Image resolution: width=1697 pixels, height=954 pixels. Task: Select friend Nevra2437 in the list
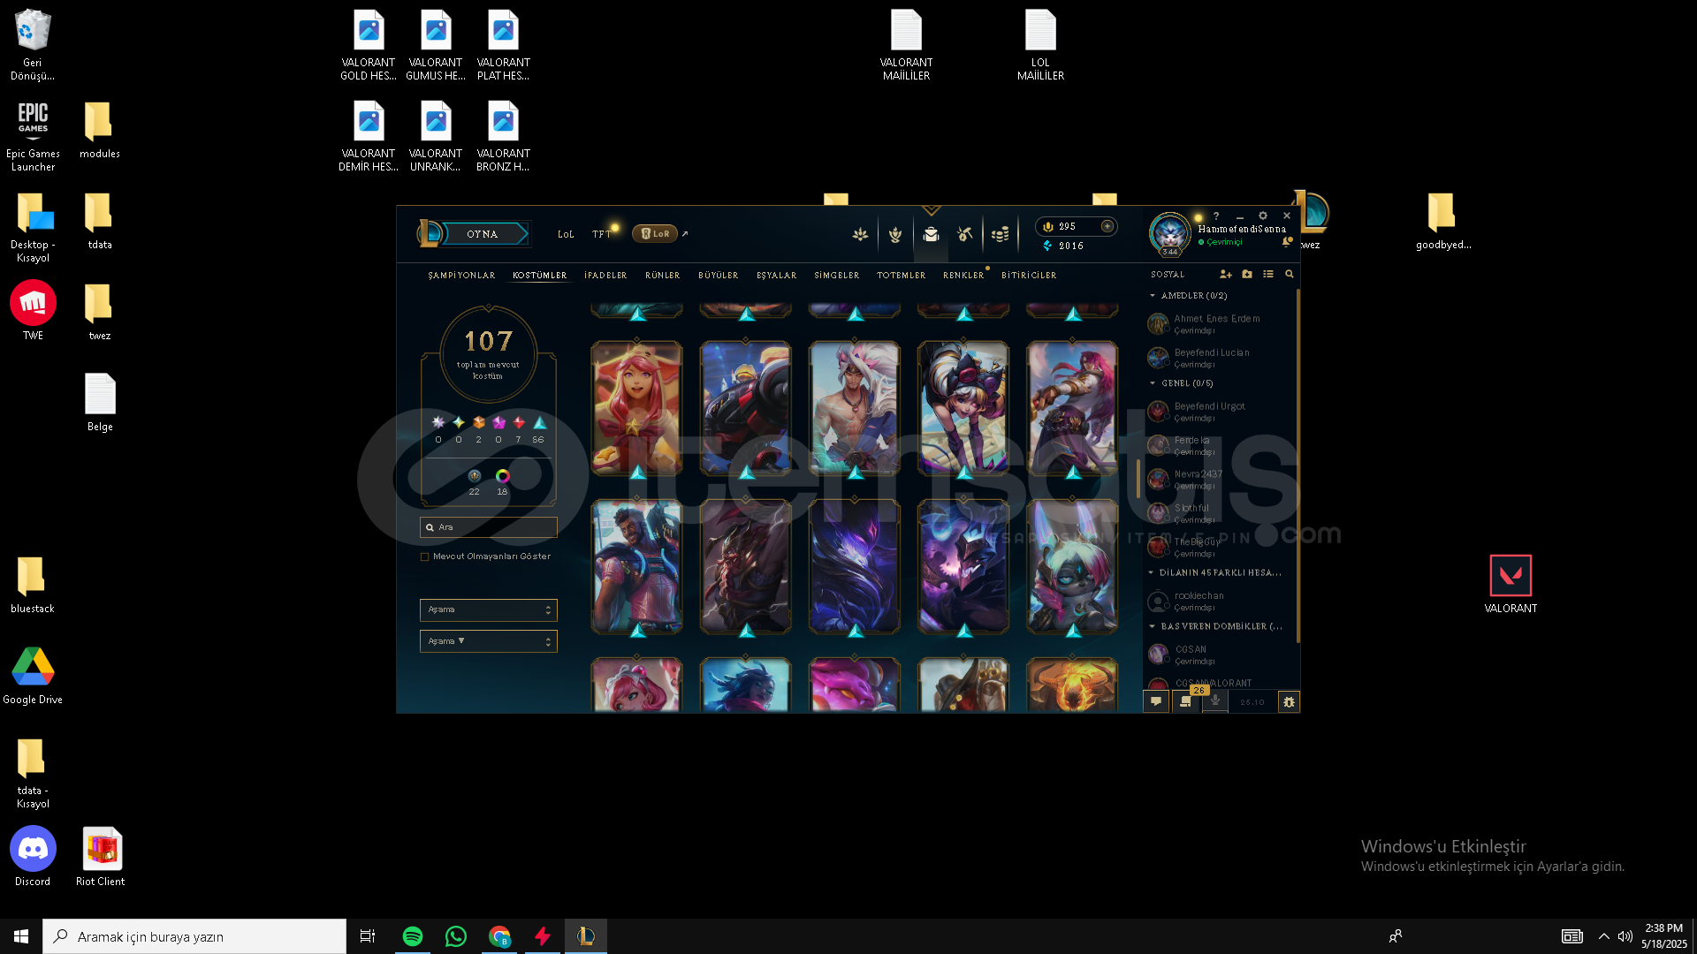pos(1199,480)
